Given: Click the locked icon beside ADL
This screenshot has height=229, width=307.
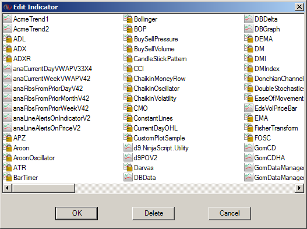Looking at the screenshot, I should (x=8, y=39).
